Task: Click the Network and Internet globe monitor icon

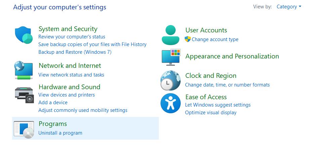Action: coord(24,70)
